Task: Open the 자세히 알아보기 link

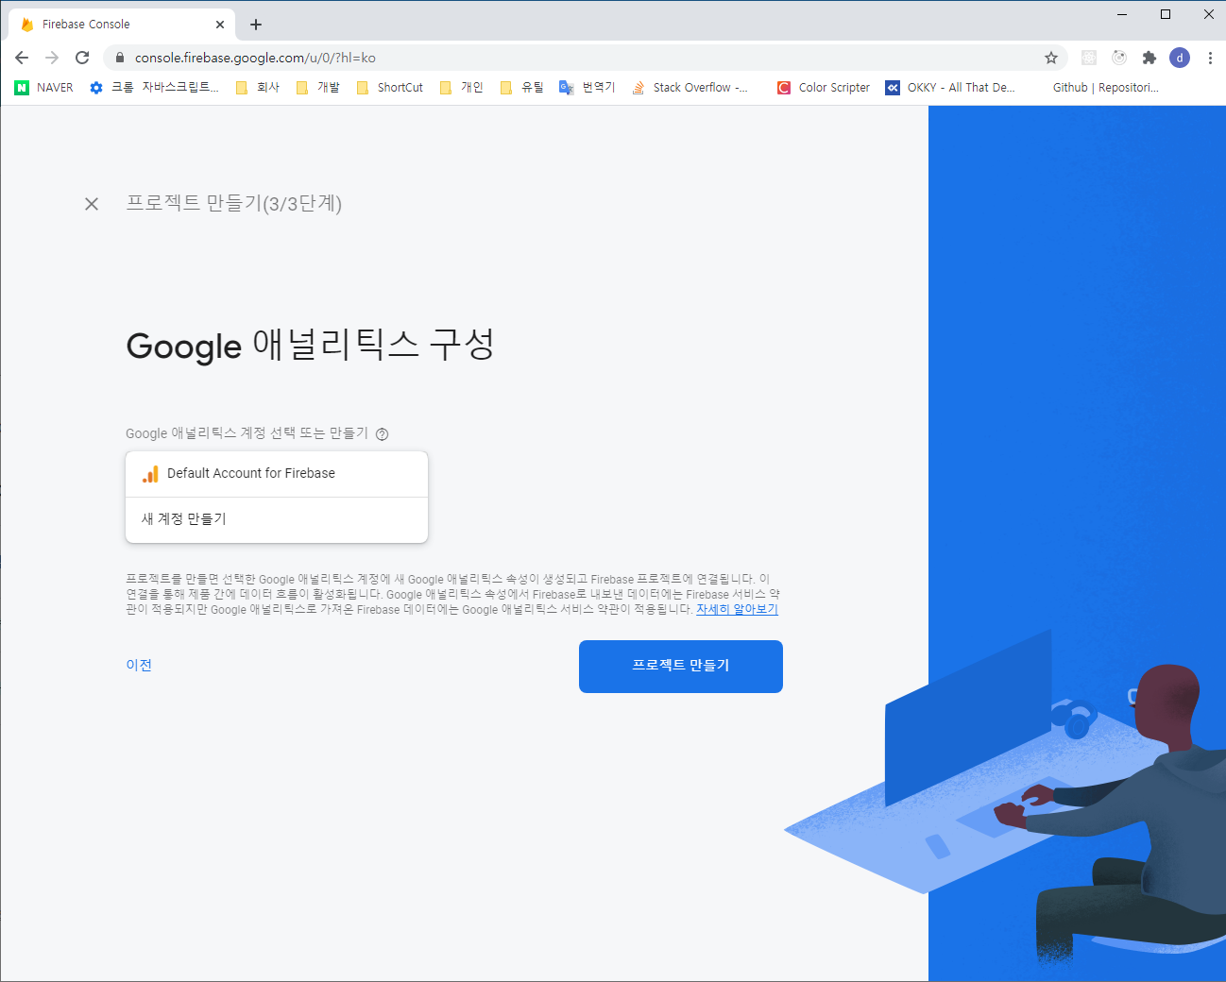Action: point(737,610)
